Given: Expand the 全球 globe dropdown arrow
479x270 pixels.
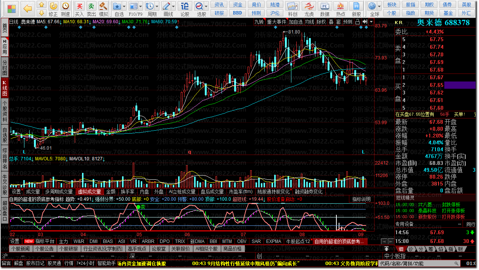Looking at the screenshot, I should [379, 6].
